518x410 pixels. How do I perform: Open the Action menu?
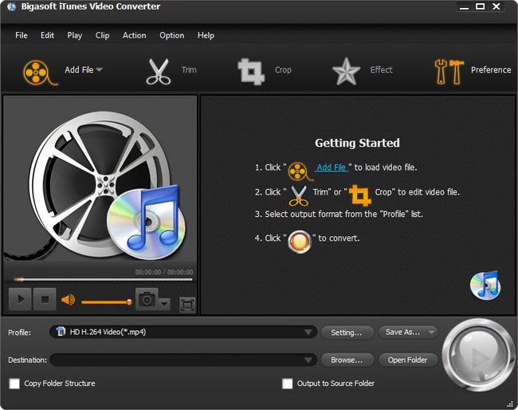(x=135, y=35)
